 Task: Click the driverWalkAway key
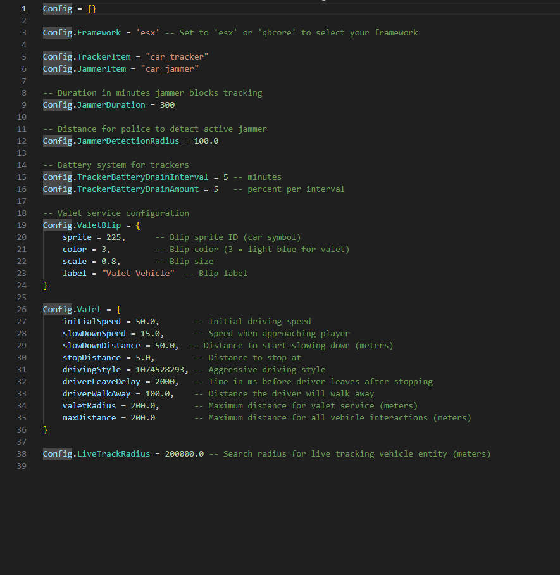click(x=96, y=394)
